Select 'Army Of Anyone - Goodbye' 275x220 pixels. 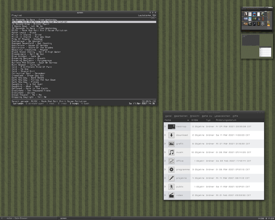tap(27, 39)
